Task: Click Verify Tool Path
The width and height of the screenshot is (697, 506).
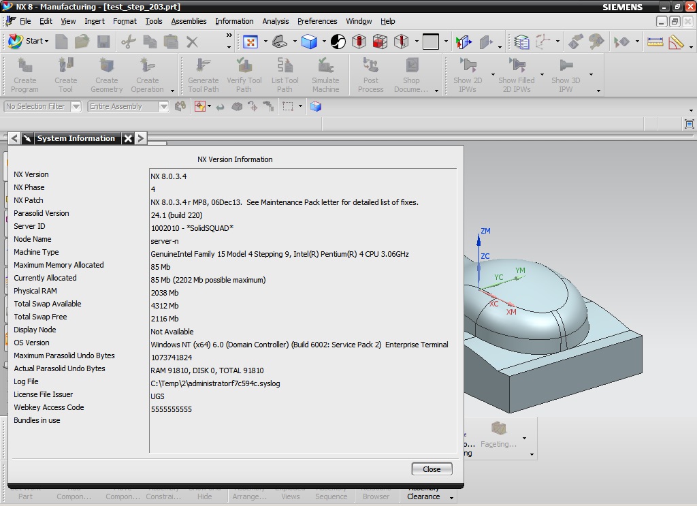Action: coord(244,75)
